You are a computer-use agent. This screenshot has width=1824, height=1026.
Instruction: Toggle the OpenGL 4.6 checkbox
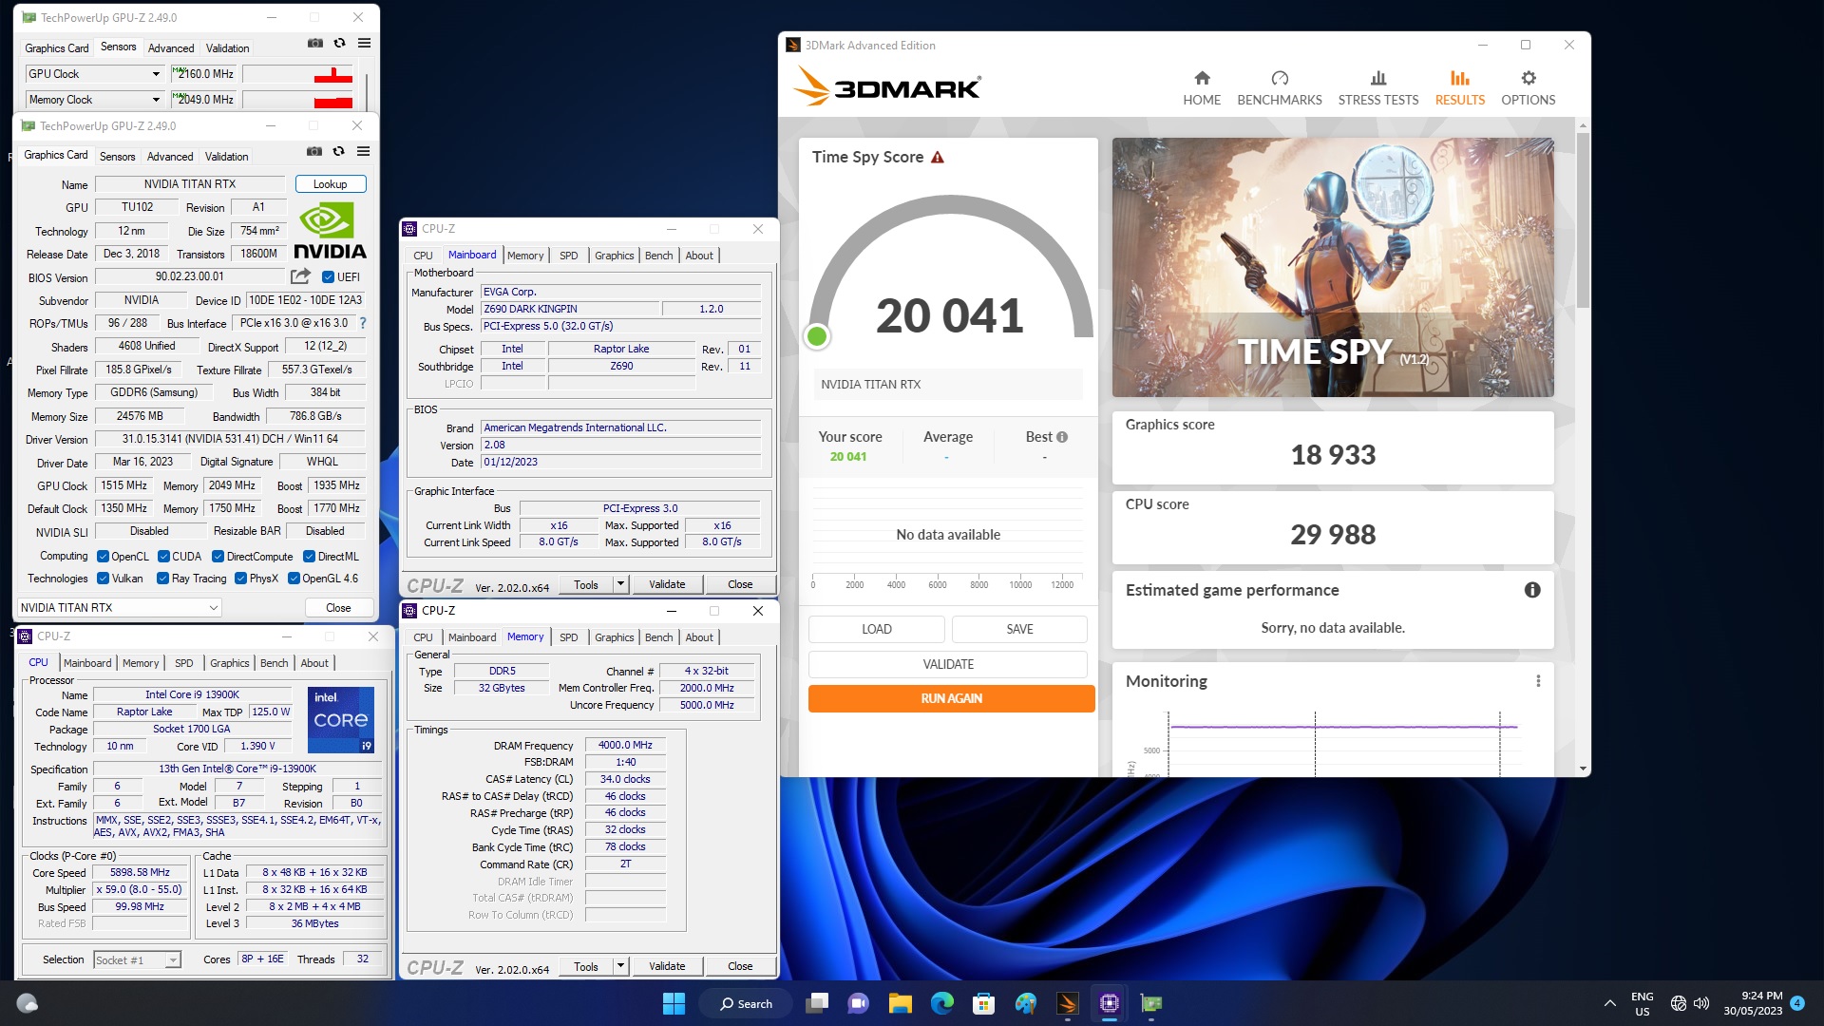point(294,579)
